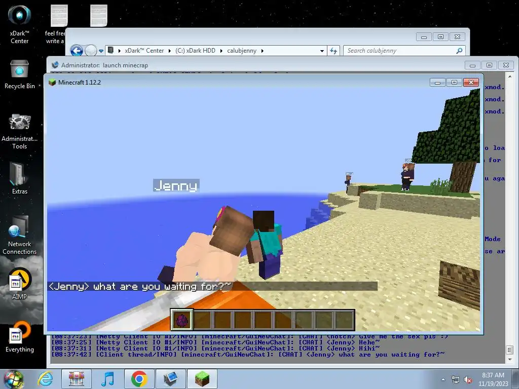Screen dimensions: 519x389
Task: Open the Extras desktop icon
Action: click(20, 178)
